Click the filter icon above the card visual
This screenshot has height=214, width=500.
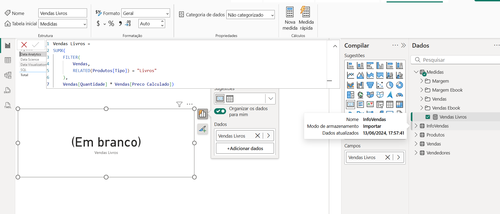coord(179,104)
